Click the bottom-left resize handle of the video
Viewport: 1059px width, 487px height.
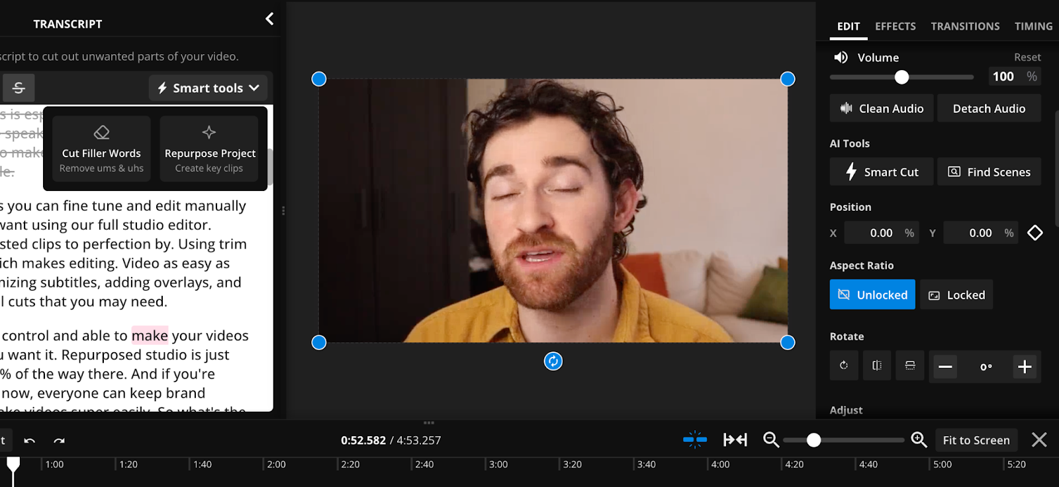pos(319,342)
